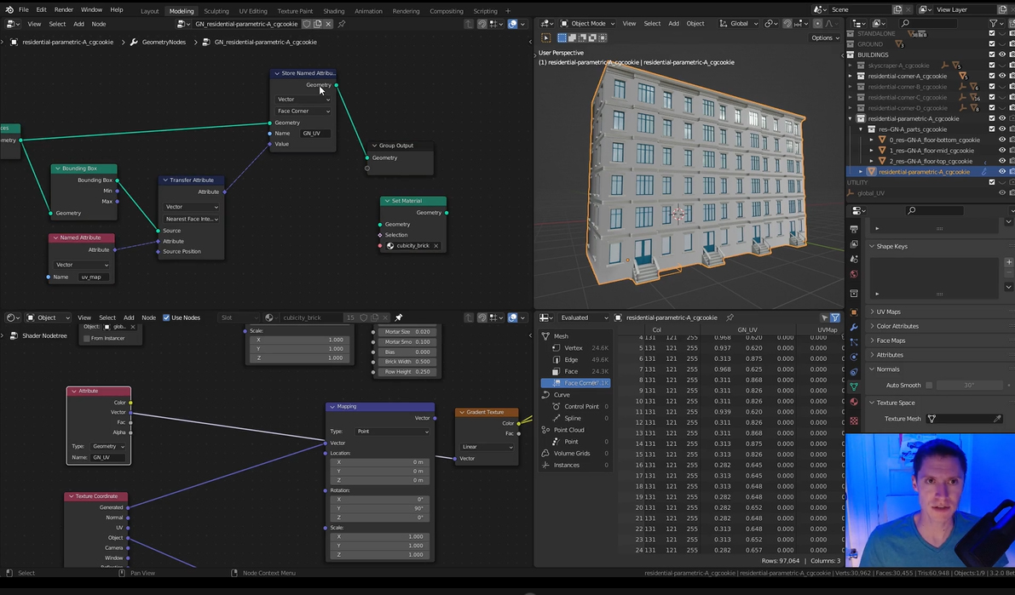Expand the 0_res-GN-A_floor-bottom_cgcookie tree item
This screenshot has height=595, width=1015.
872,140
